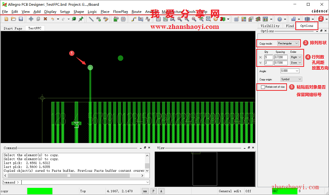Select the Copy tool icon

click(38, 19)
